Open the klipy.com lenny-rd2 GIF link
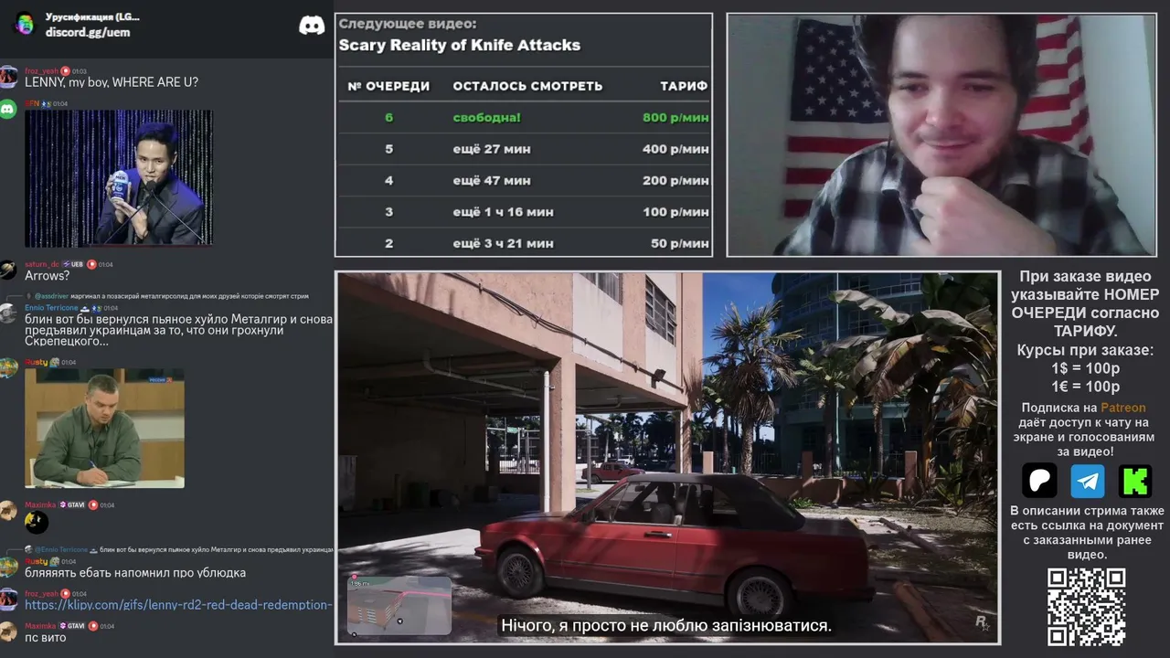The height and width of the screenshot is (658, 1170). pos(177,605)
